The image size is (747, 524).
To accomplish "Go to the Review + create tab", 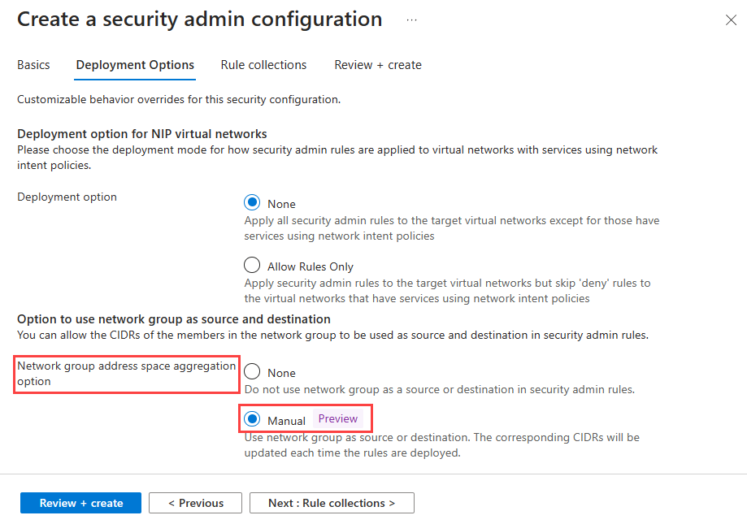I will coord(378,65).
